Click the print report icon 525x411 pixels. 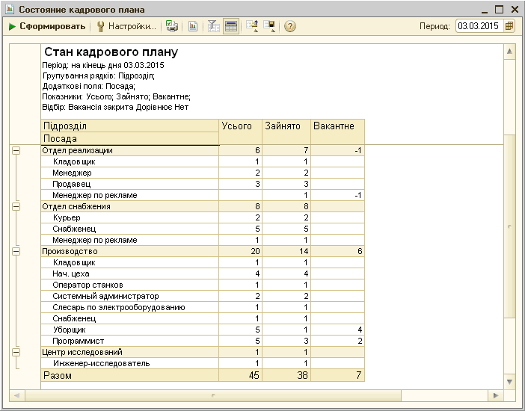[172, 26]
